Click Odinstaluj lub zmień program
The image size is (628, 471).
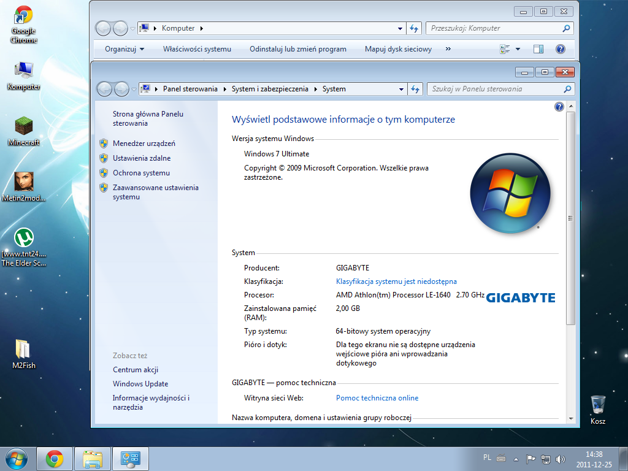coord(298,49)
